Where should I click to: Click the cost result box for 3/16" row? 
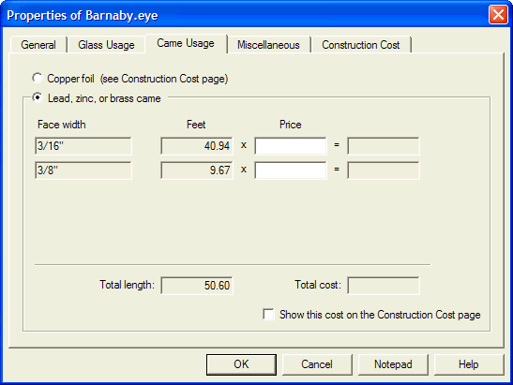pyautogui.click(x=384, y=146)
